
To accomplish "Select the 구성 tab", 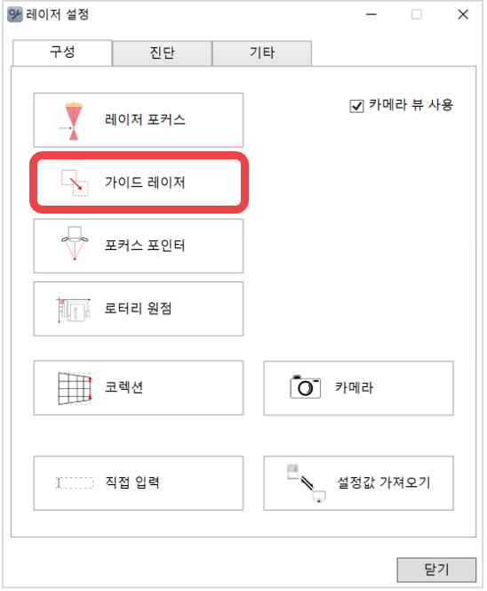I will coord(62,53).
